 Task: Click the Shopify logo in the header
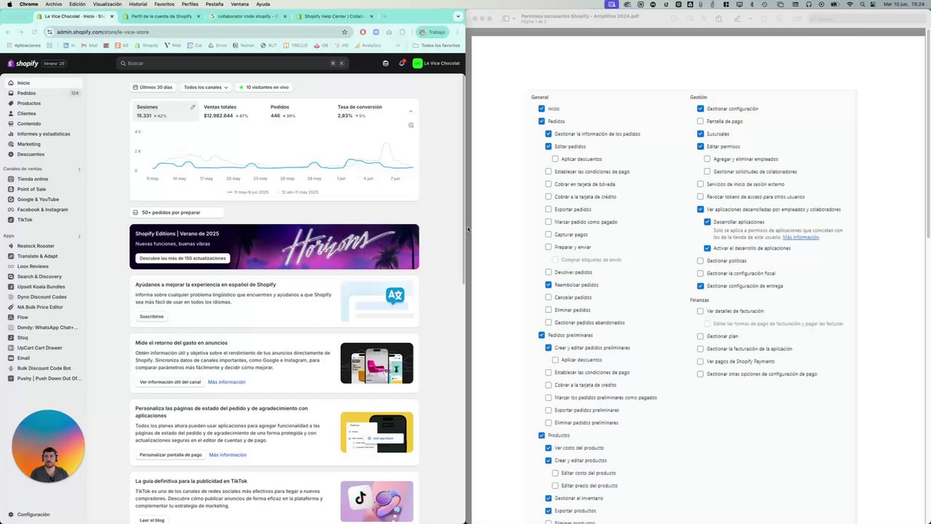pyautogui.click(x=23, y=63)
